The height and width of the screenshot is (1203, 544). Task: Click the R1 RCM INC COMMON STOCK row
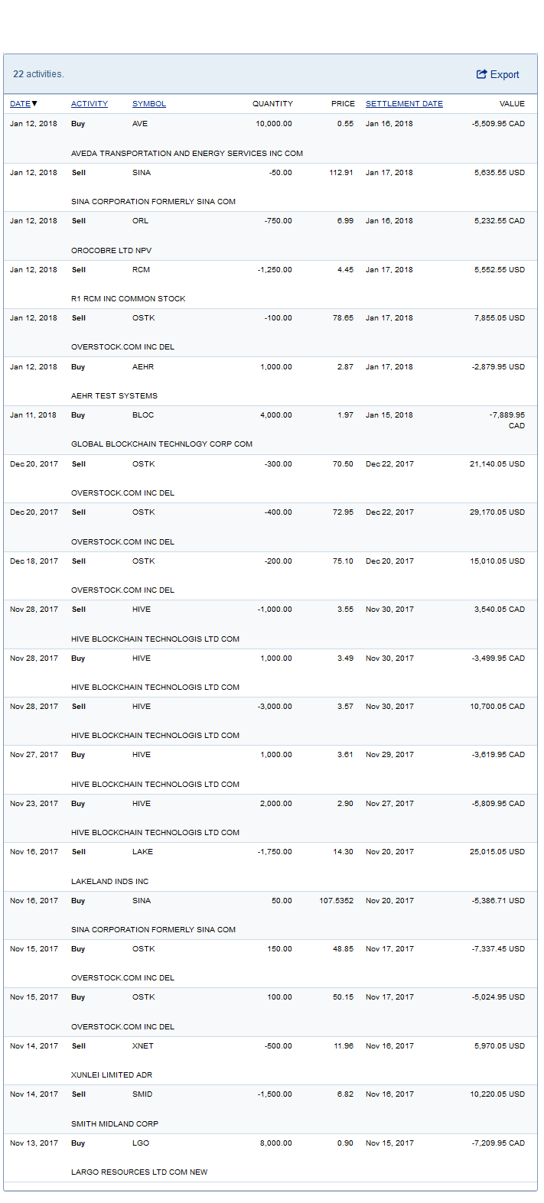point(128,299)
